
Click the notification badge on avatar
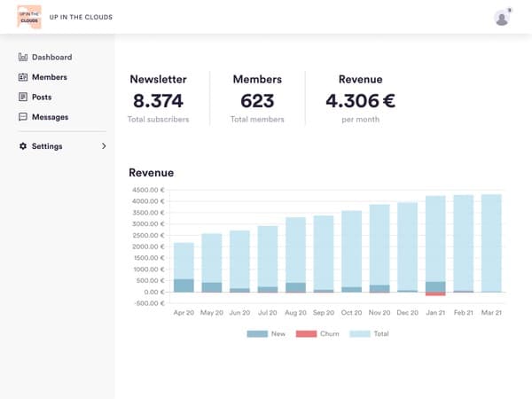pos(510,10)
